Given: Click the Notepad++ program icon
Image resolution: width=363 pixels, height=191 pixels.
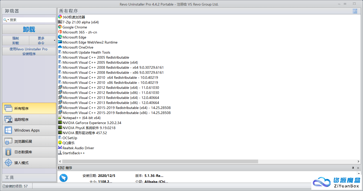Looking at the screenshot, I should 60,118.
